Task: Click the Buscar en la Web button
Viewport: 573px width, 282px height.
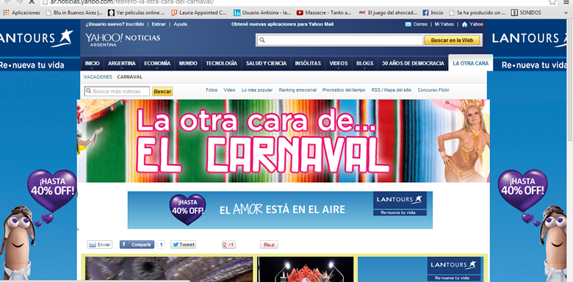Action: (x=452, y=40)
